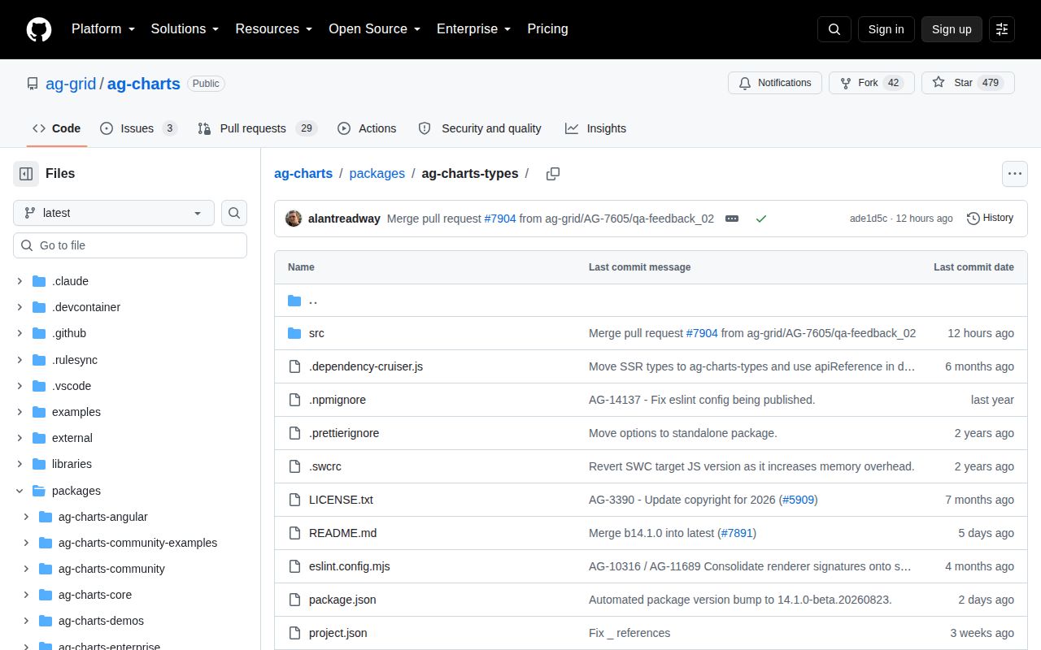Open commit hash ade1d5c
The height and width of the screenshot is (650, 1041).
869,219
